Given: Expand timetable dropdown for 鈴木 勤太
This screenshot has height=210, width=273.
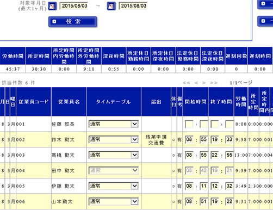Looking at the screenshot, I should coord(114,139).
